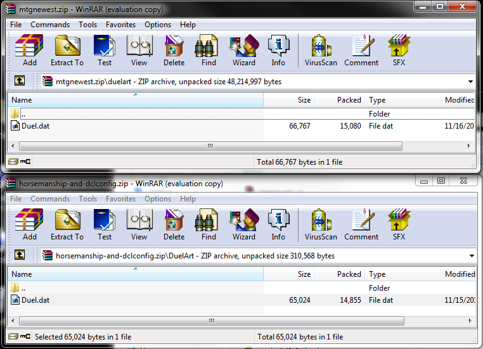Click scroll-right arrow in mtgnewest.zip window
483x349 pixels.
[469, 146]
